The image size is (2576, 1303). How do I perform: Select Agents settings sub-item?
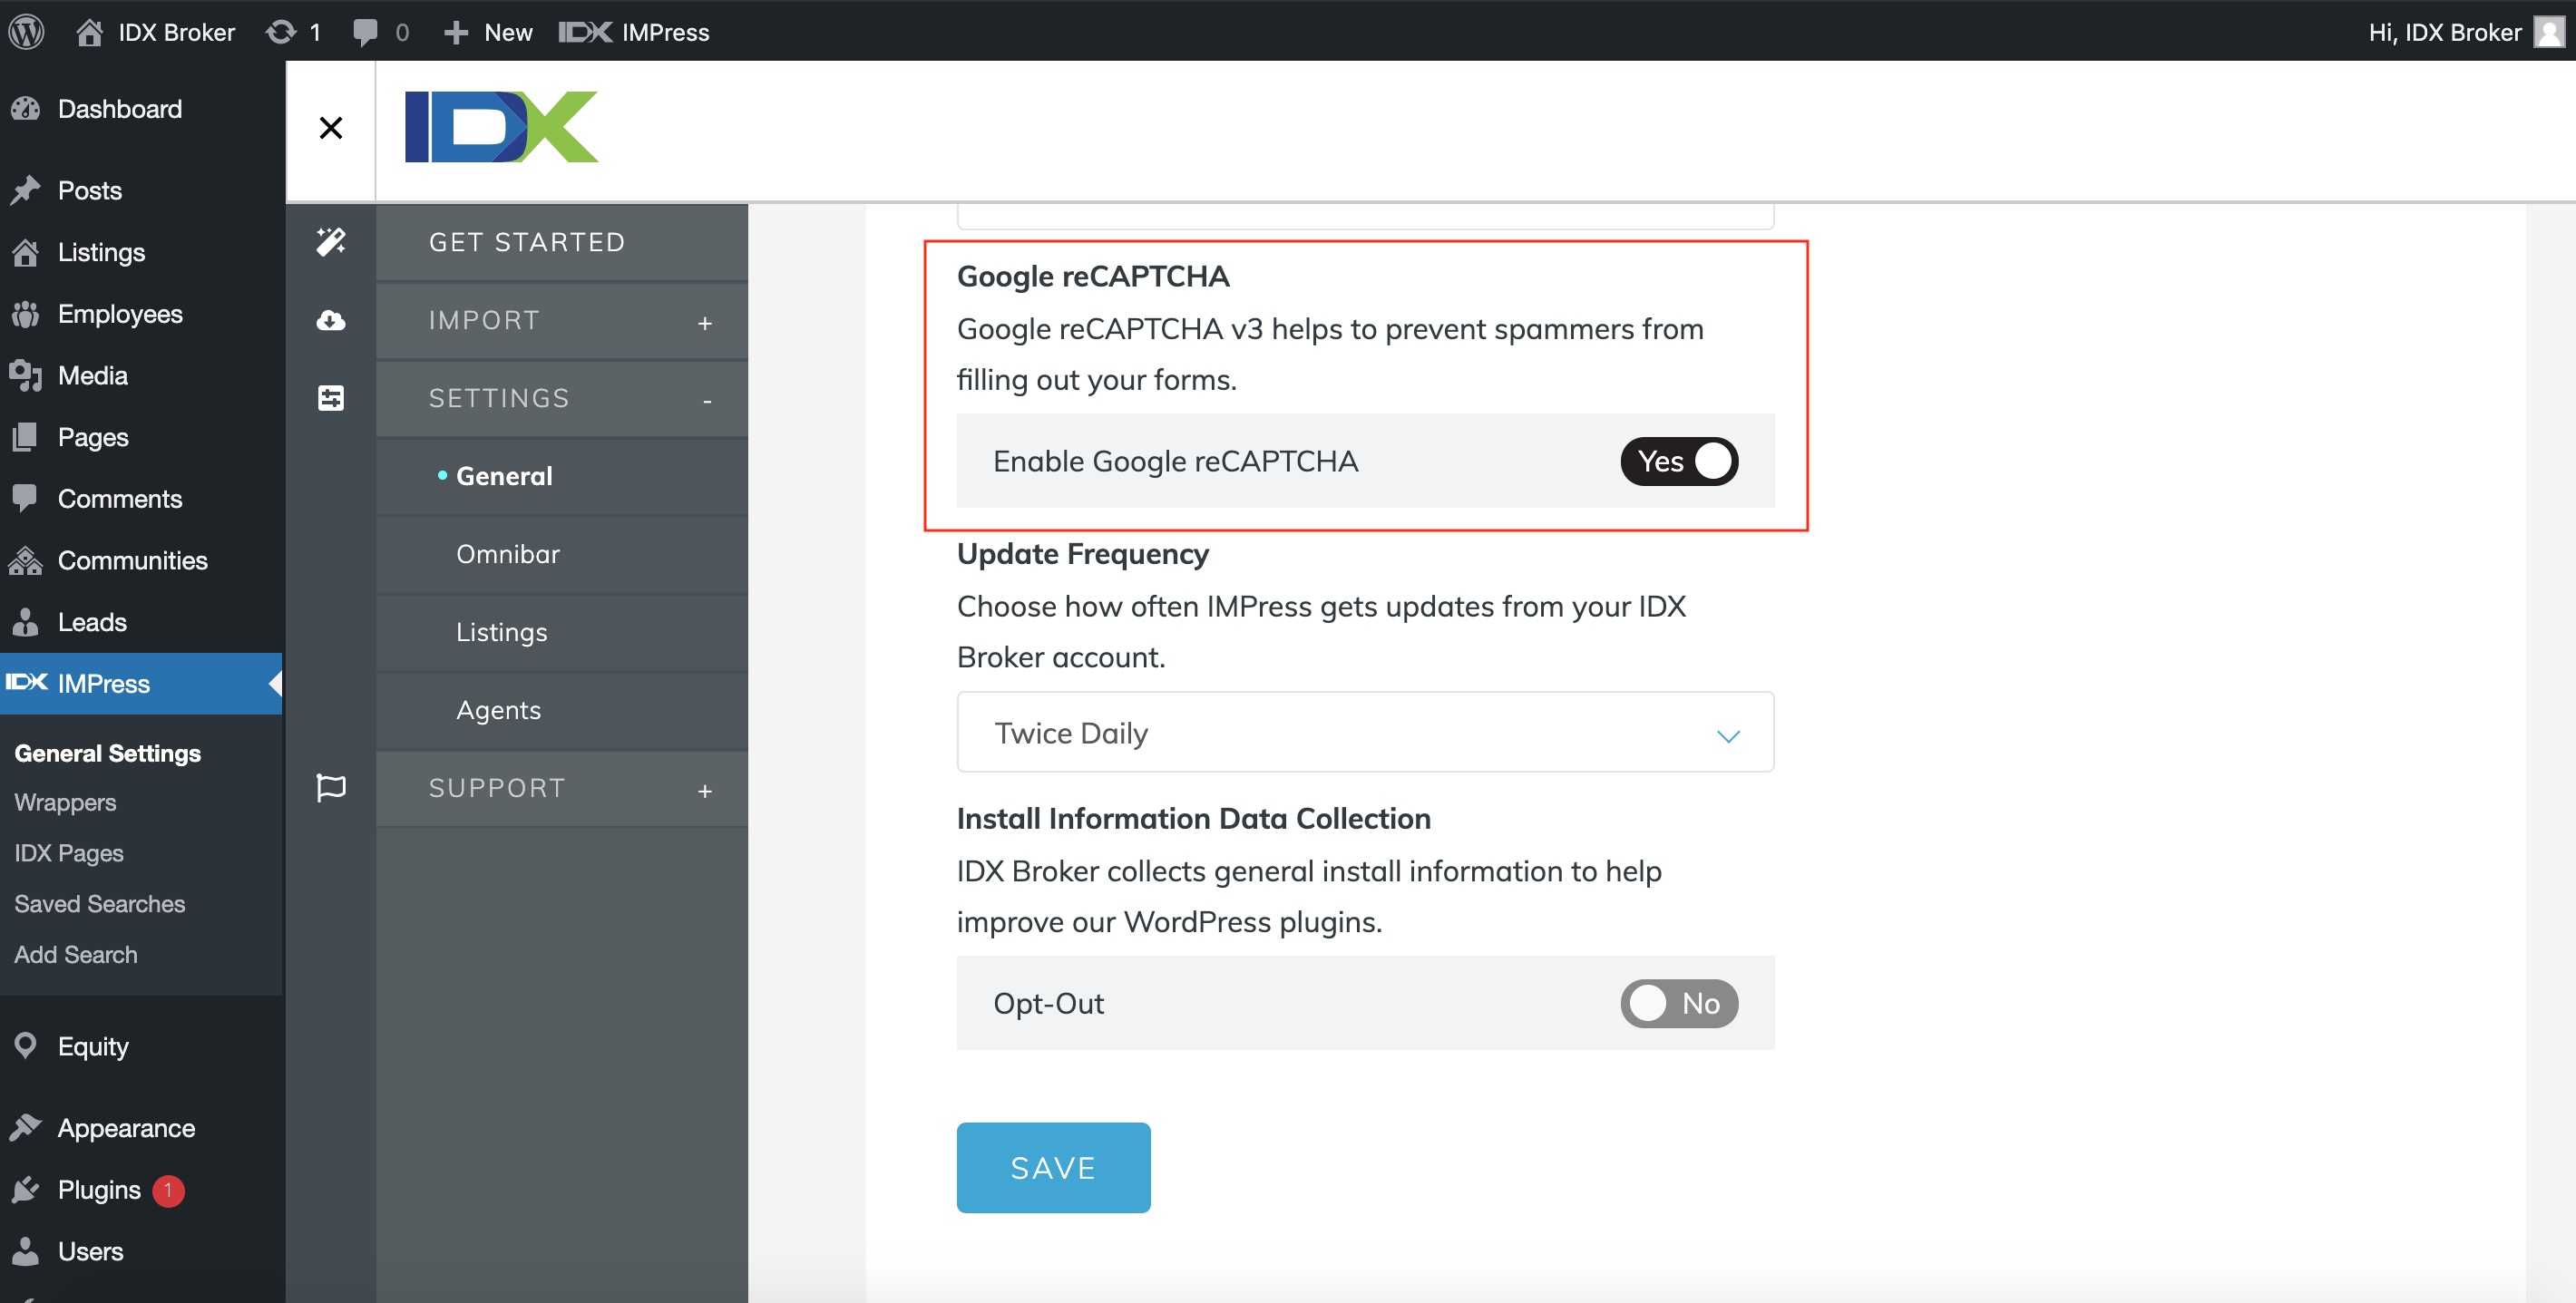(562, 710)
